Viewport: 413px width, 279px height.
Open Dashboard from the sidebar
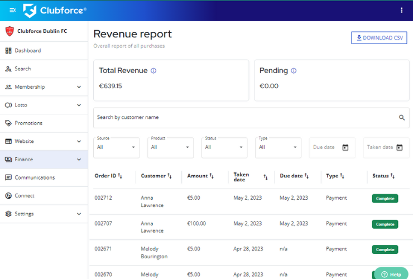coord(27,51)
